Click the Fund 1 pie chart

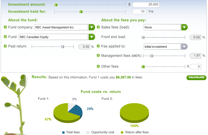[68, 112]
